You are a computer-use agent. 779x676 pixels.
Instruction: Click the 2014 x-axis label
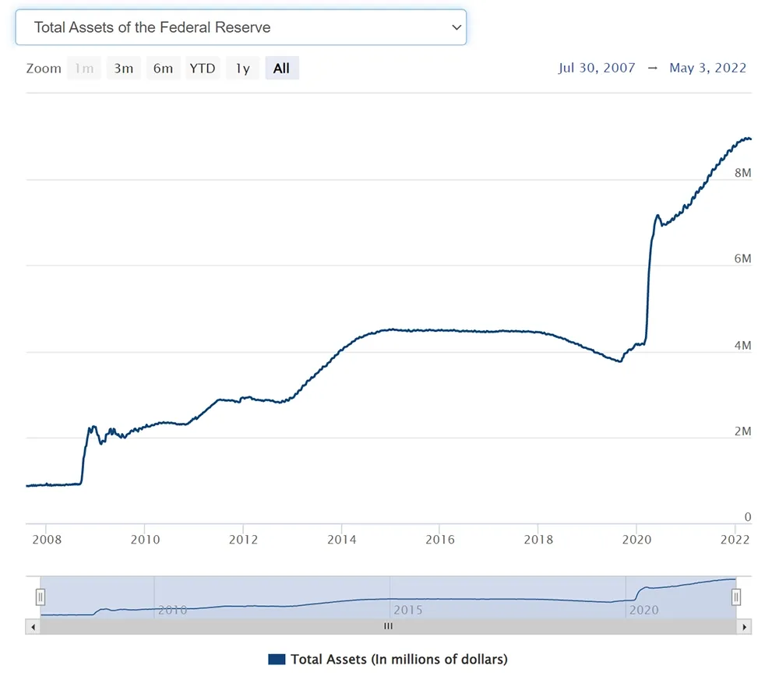[x=342, y=540]
